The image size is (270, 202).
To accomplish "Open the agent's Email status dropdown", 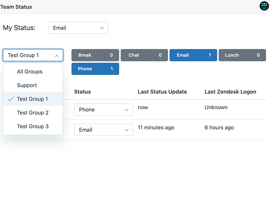I will coord(104,130).
